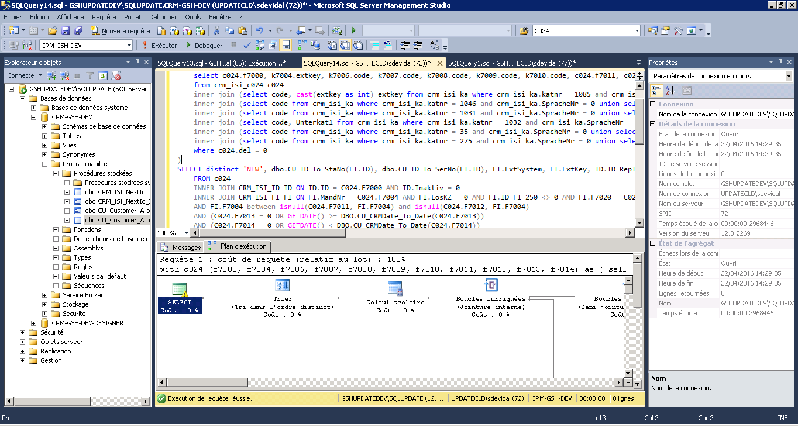This screenshot has height=426, width=798.
Task: Select the Messages results tab
Action: 181,247
